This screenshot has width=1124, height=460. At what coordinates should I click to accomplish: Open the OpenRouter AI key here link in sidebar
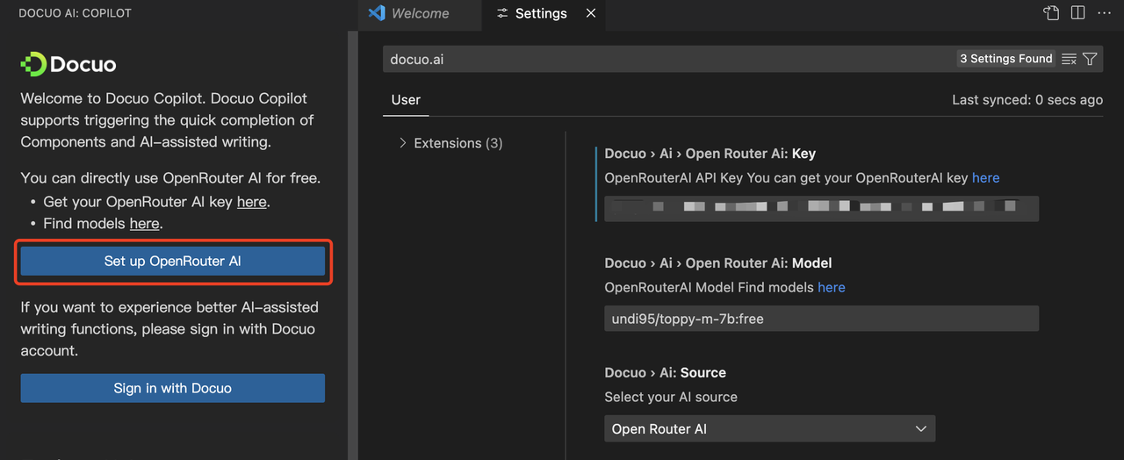click(251, 202)
